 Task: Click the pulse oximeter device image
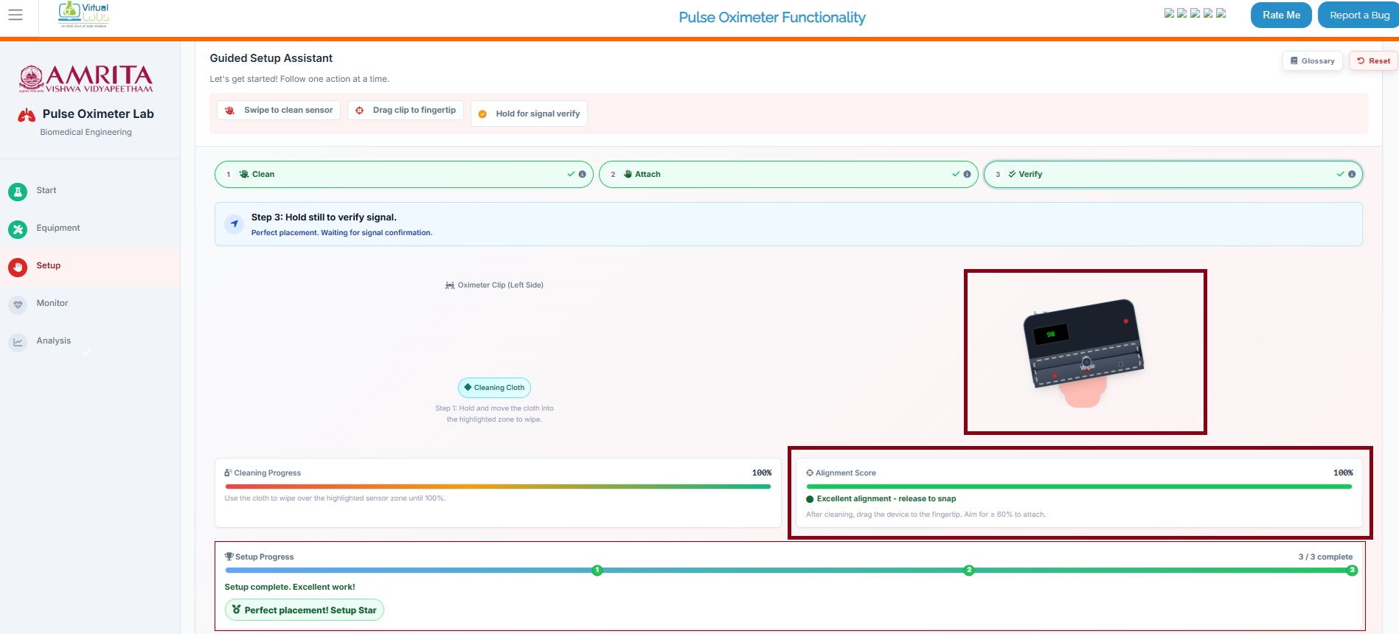tap(1083, 346)
